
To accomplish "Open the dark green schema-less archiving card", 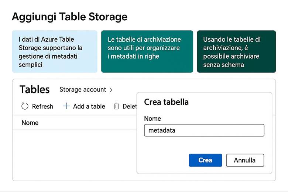I will coord(236,52).
